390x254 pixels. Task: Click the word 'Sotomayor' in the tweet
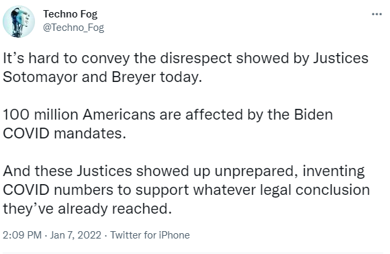pyautogui.click(x=40, y=77)
